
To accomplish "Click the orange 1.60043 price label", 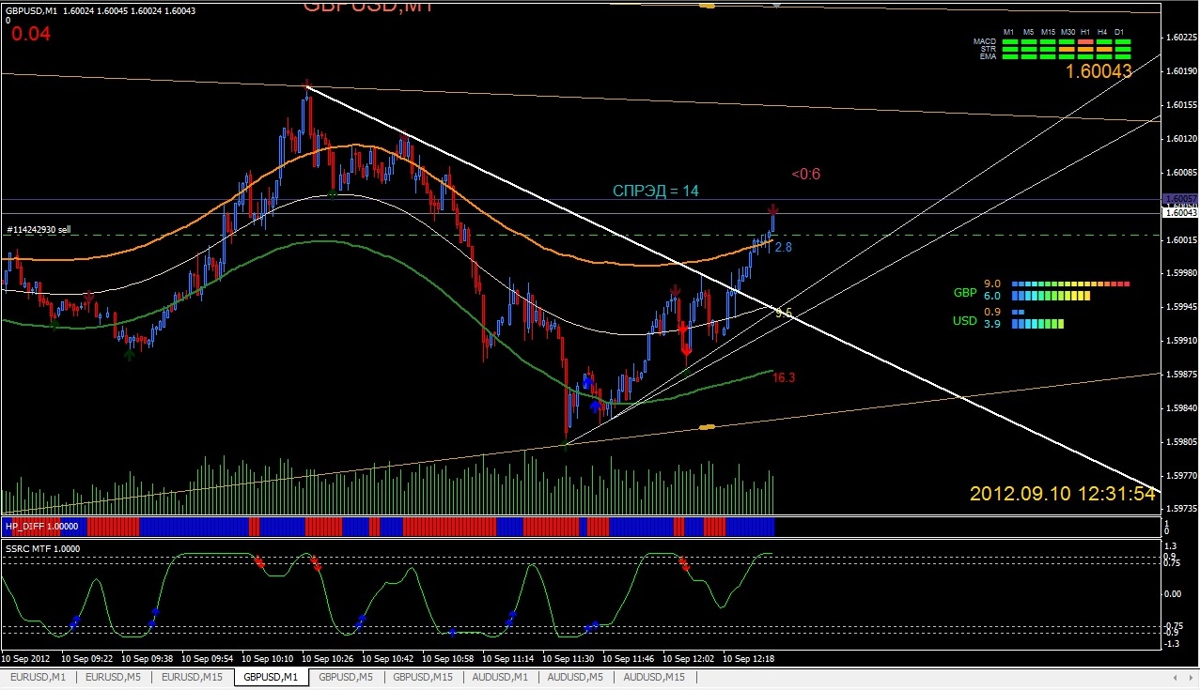I will [1098, 71].
